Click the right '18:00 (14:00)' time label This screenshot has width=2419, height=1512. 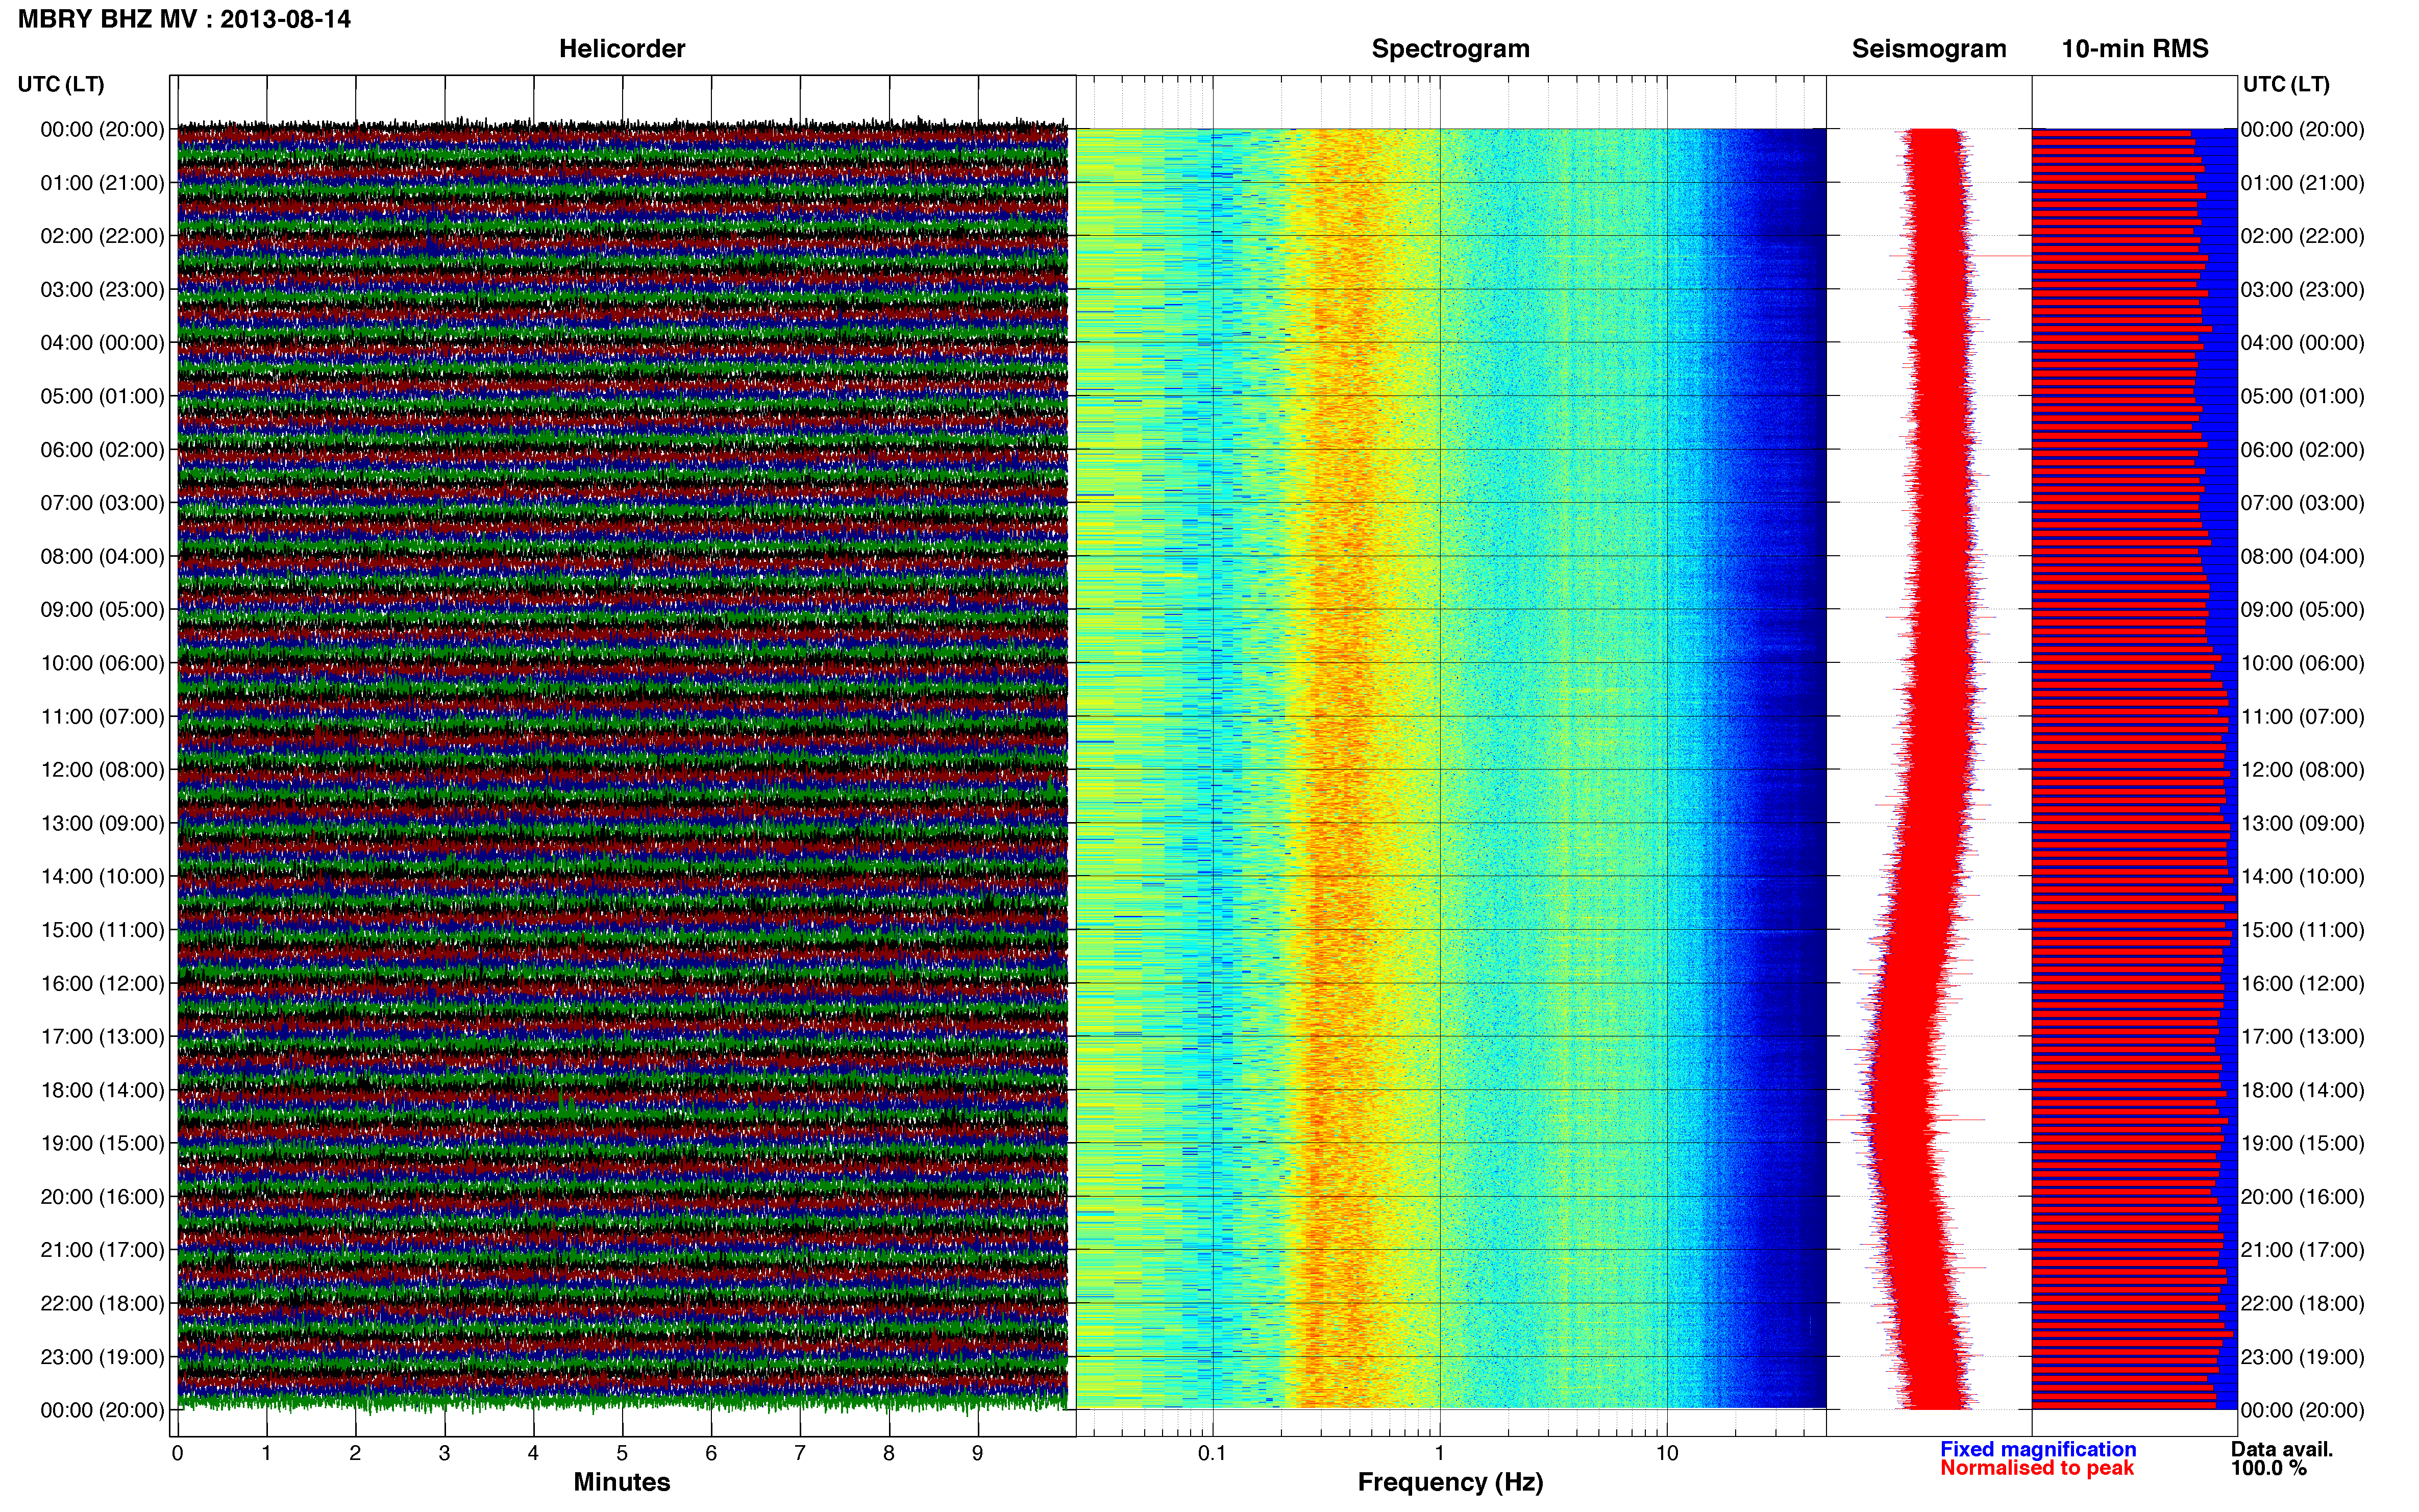pyautogui.click(x=2303, y=1090)
